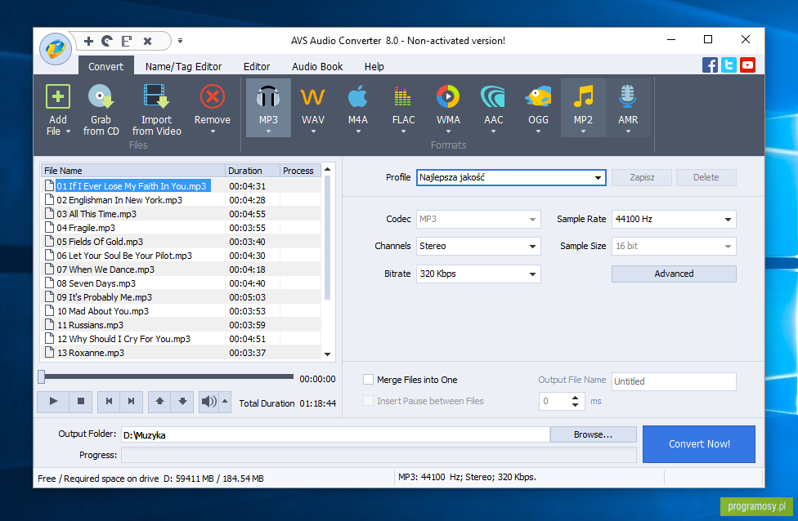Click the AVS application orb logo
The height and width of the screenshot is (521, 798).
pos(56,49)
